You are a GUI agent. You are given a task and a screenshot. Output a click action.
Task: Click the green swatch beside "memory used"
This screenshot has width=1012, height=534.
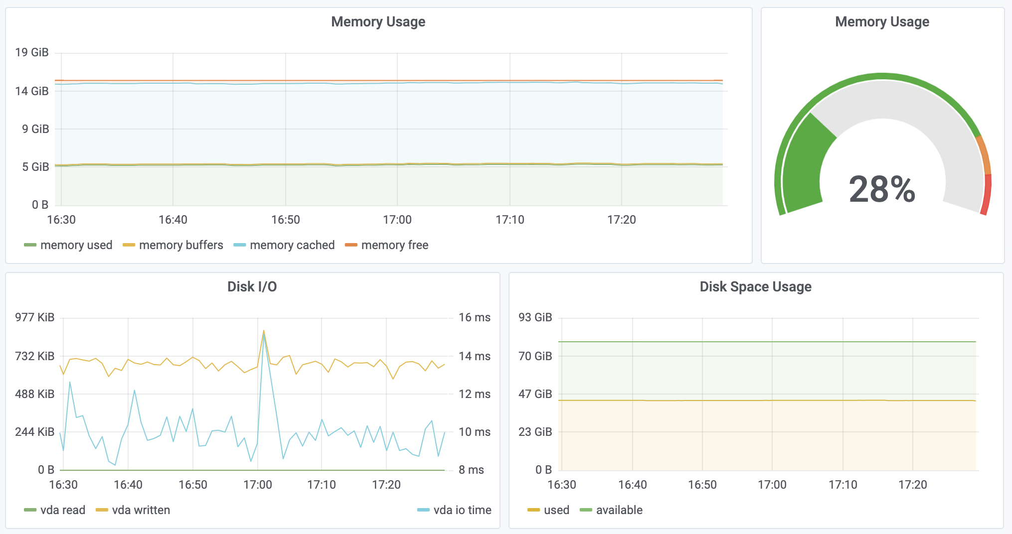(30, 245)
